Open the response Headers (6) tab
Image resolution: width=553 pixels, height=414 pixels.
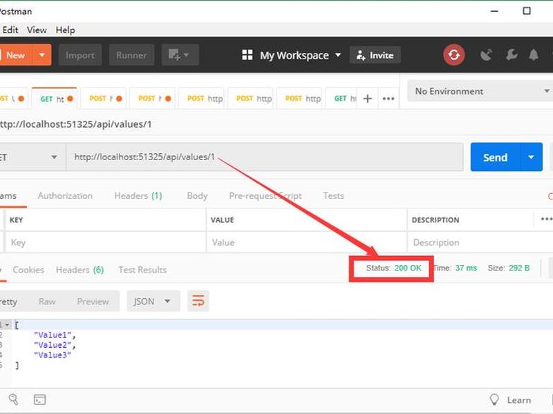point(79,270)
